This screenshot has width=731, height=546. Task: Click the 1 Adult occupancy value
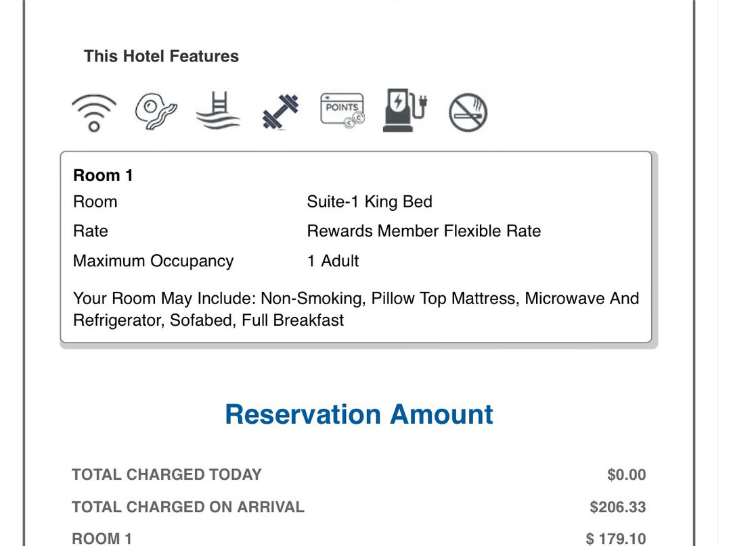coord(333,261)
